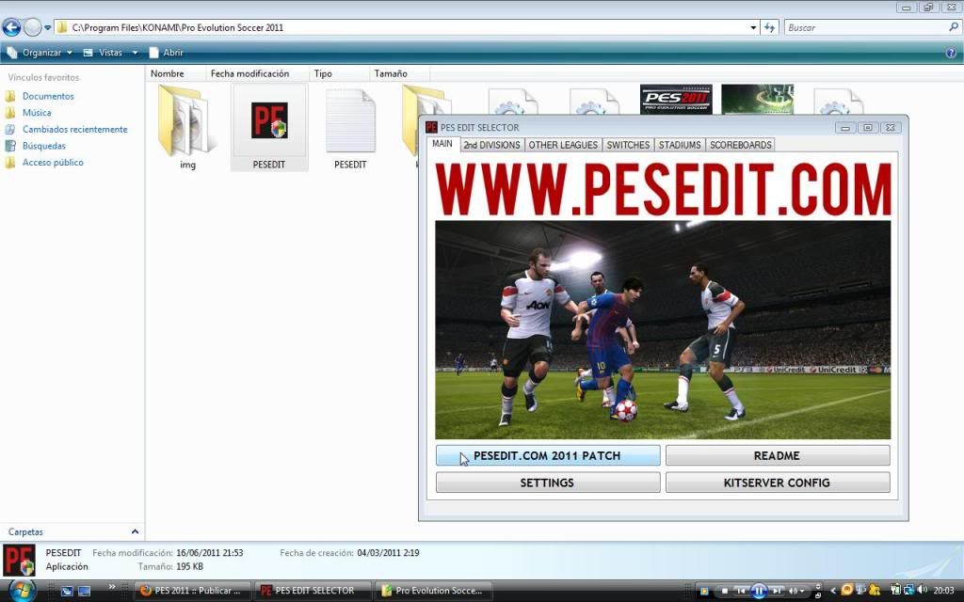Pause playback in the taskbar media toolbar

759,591
